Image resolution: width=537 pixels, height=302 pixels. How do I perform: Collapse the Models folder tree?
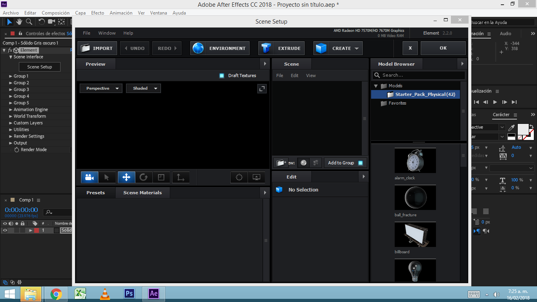point(376,86)
